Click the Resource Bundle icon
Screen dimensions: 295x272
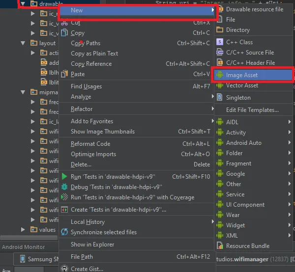pyautogui.click(x=220, y=245)
